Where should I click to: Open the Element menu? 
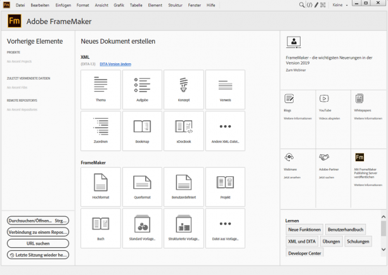click(155, 5)
